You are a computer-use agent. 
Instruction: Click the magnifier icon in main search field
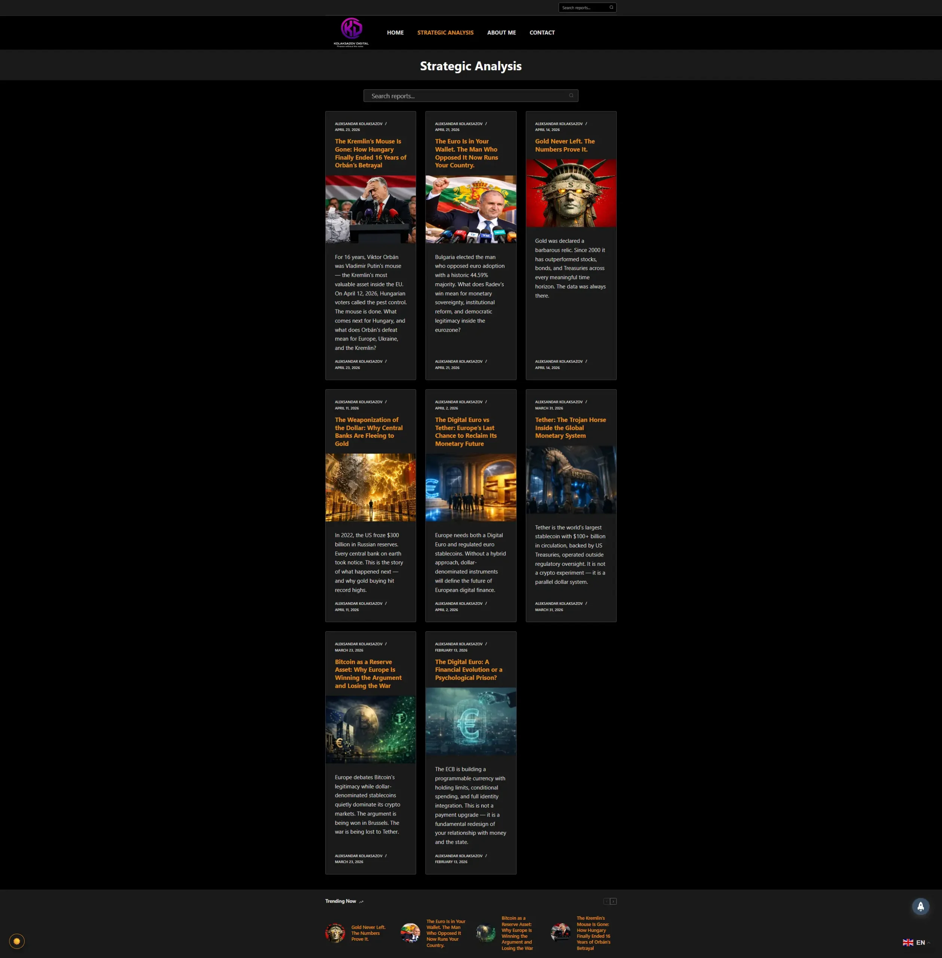click(x=571, y=95)
